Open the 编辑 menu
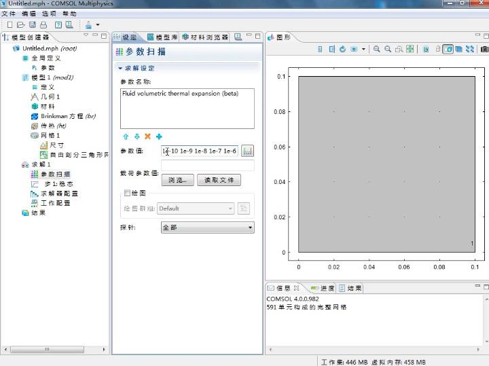Screen dimensions: 489x366 point(29,14)
